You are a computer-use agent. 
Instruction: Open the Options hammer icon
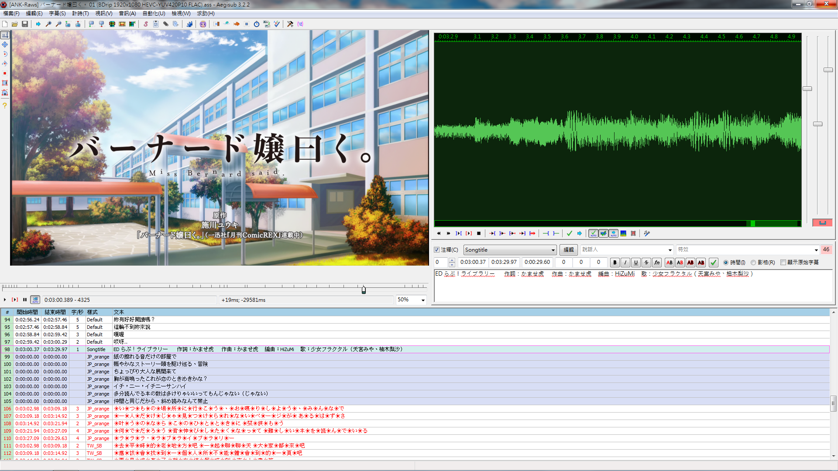pos(290,24)
